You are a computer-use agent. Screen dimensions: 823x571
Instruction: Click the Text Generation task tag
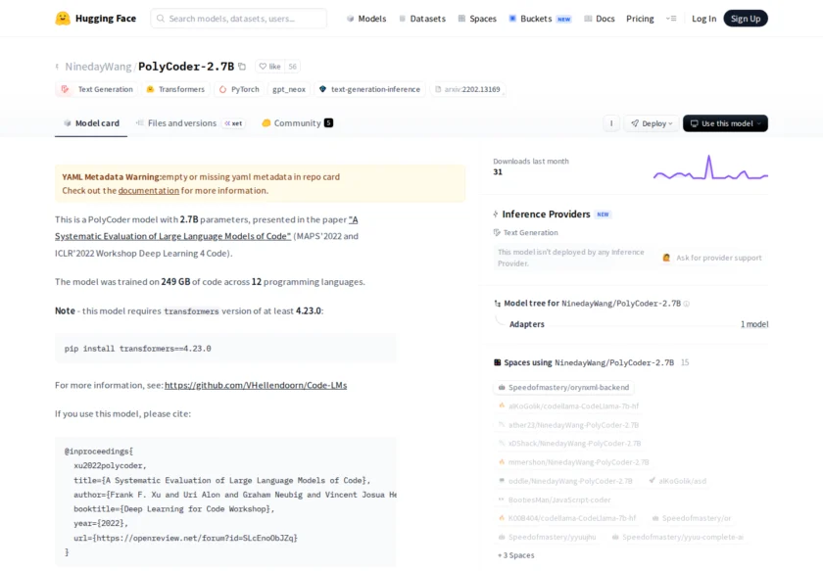pyautogui.click(x=96, y=88)
